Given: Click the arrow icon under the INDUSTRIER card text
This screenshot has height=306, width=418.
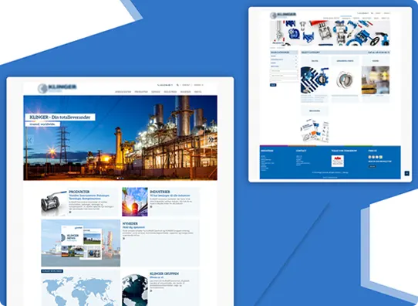Looking at the screenshot, I should (x=151, y=206).
